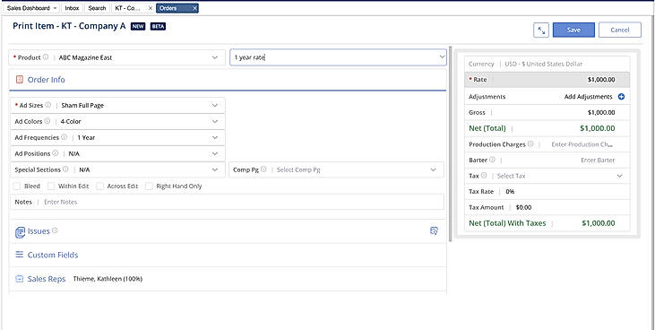655x330 pixels.
Task: Check the Across Edit checkbox
Action: pyautogui.click(x=99, y=187)
